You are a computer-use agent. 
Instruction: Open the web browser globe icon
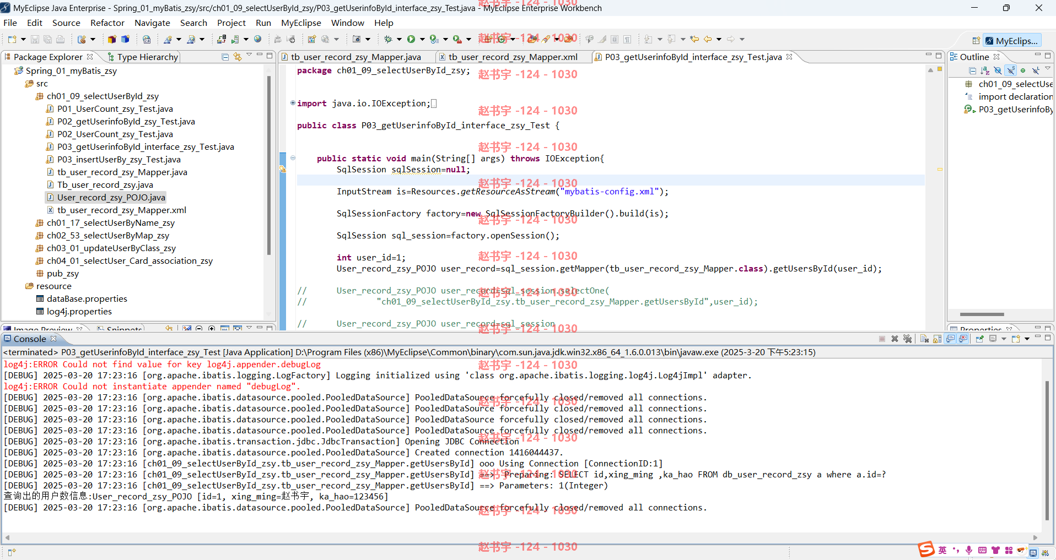tap(257, 39)
